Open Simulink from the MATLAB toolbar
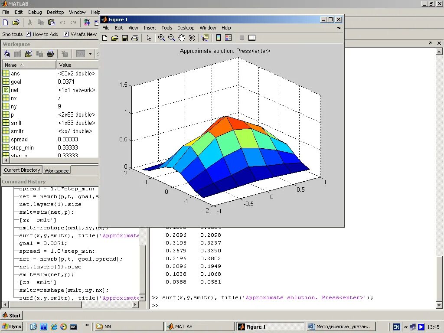This screenshot has height=333, width=444. click(x=87, y=23)
